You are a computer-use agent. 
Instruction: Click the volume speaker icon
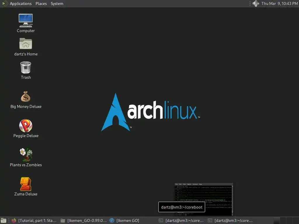[x=256, y=3]
